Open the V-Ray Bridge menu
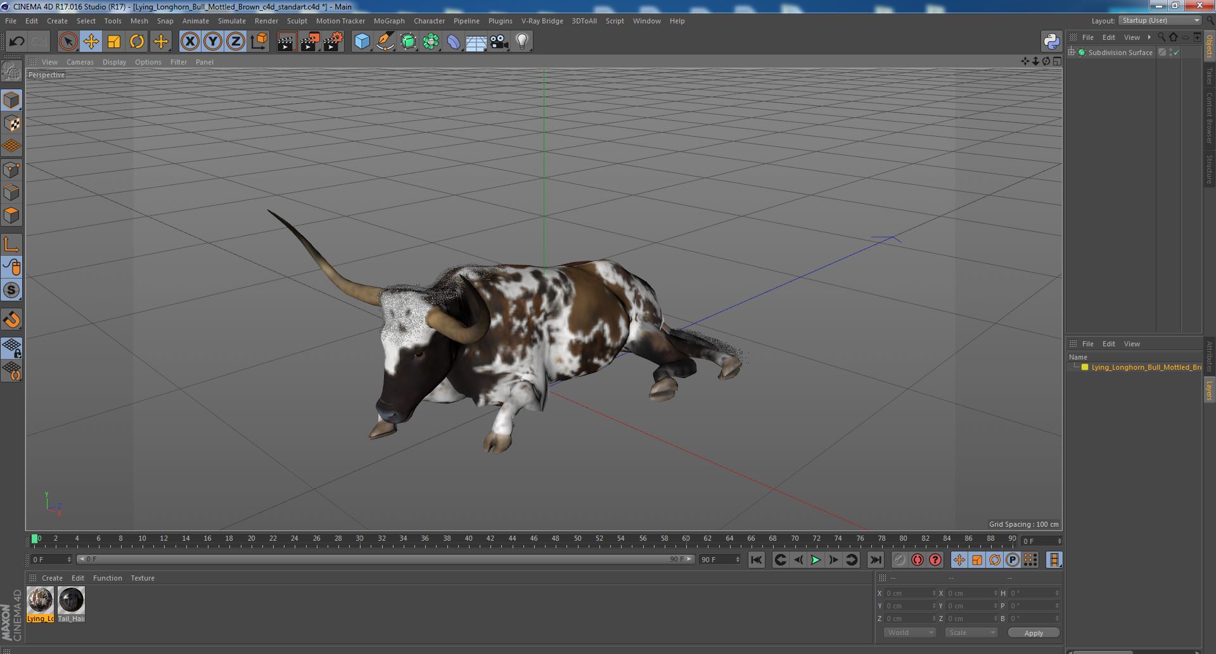This screenshot has height=654, width=1216. (x=542, y=21)
